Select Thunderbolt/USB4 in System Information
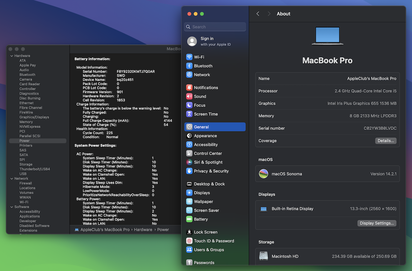 (35, 169)
